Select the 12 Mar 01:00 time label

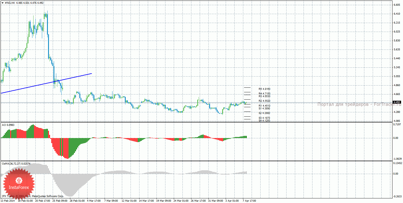(129, 201)
